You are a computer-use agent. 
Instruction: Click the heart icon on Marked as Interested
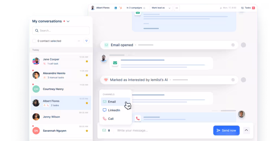(x=106, y=80)
